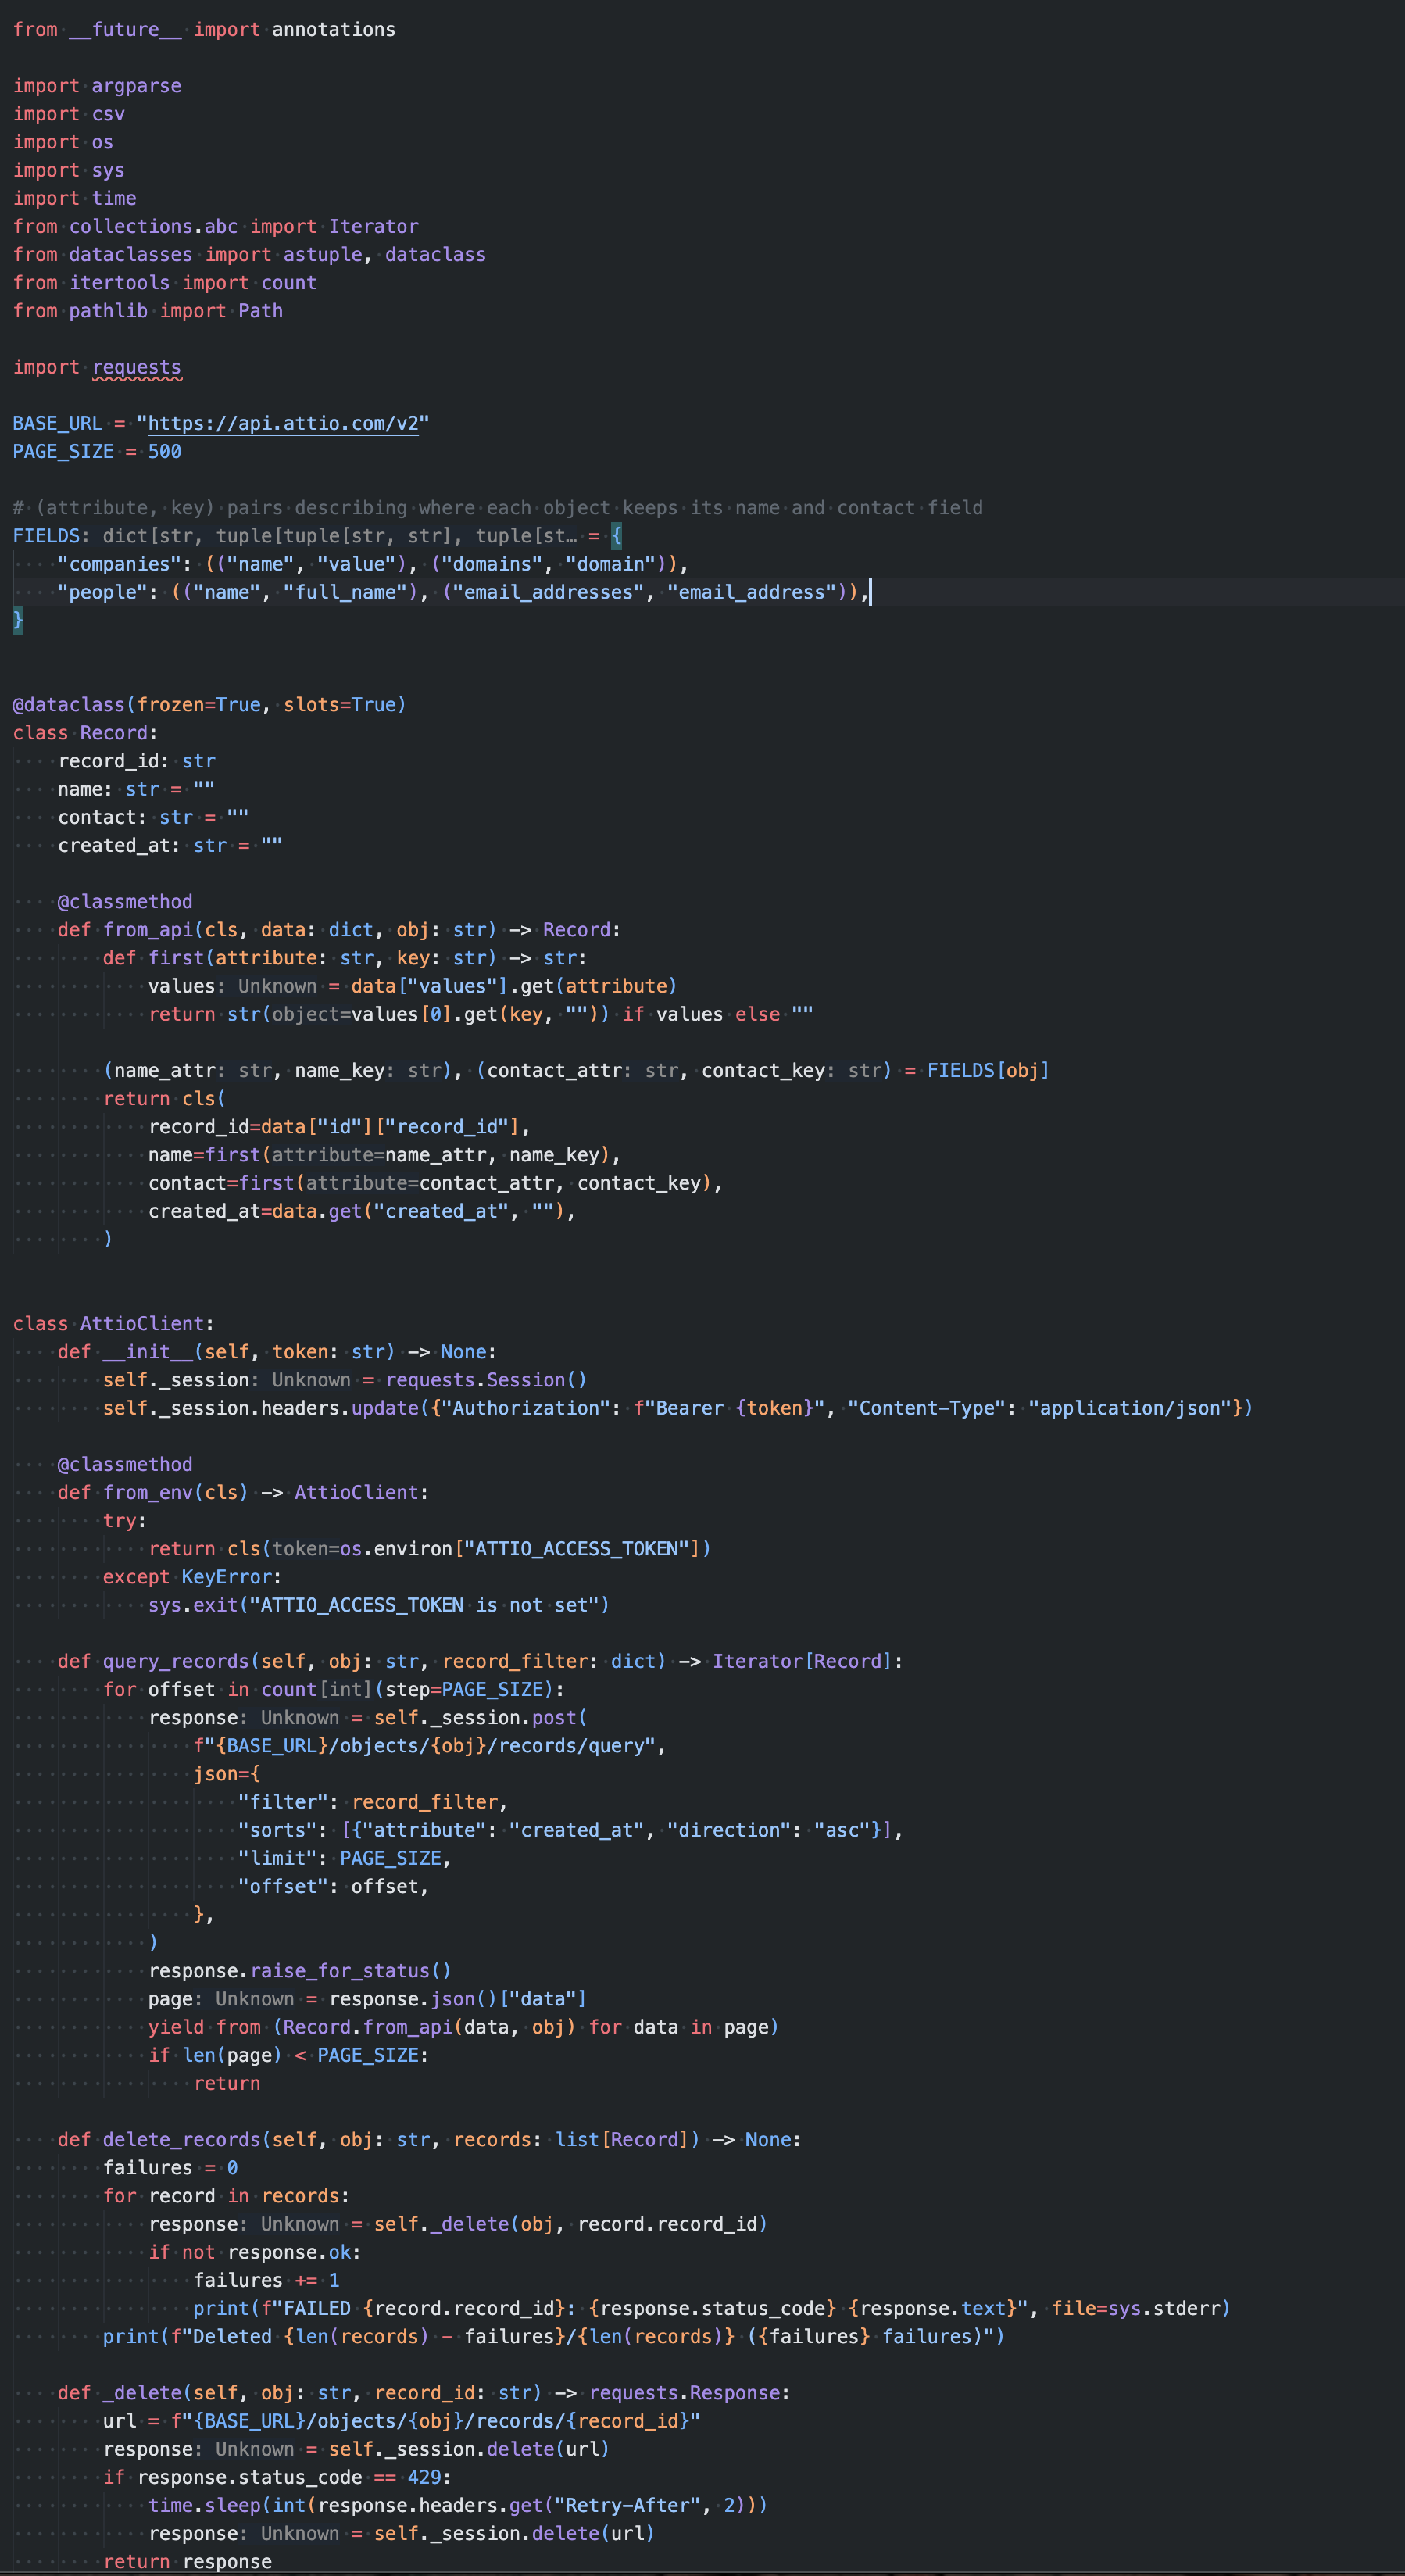Click the '@dataclass(frozen=True, slots=True)' decorator
Viewport: 1405px width, 2576px height.
pyautogui.click(x=210, y=704)
